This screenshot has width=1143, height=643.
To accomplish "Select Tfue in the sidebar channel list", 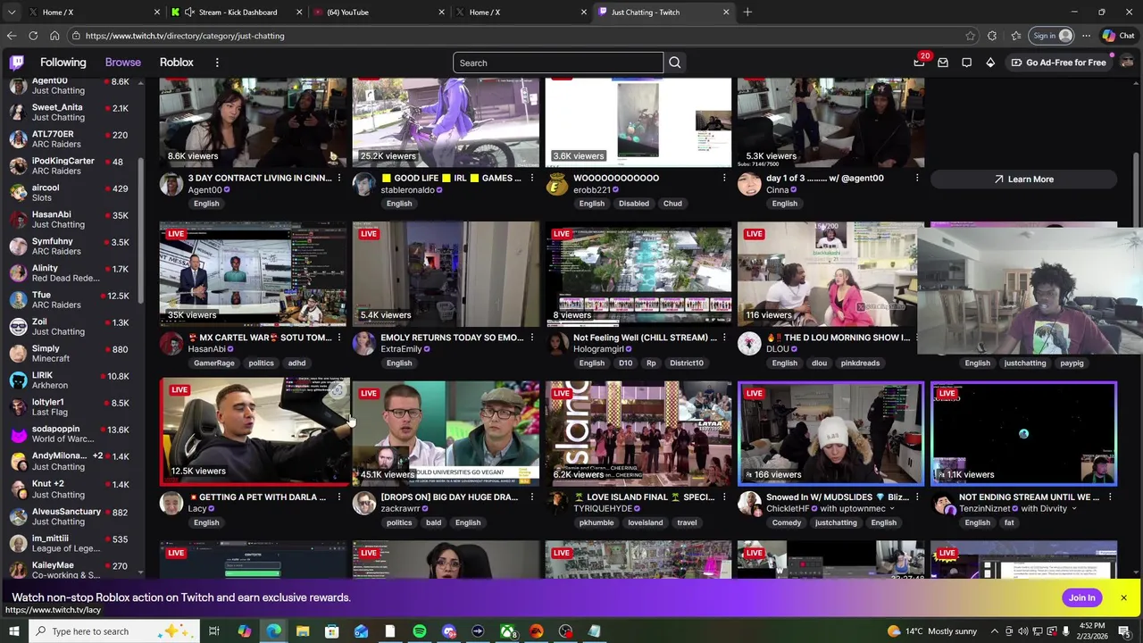I will coord(71,300).
